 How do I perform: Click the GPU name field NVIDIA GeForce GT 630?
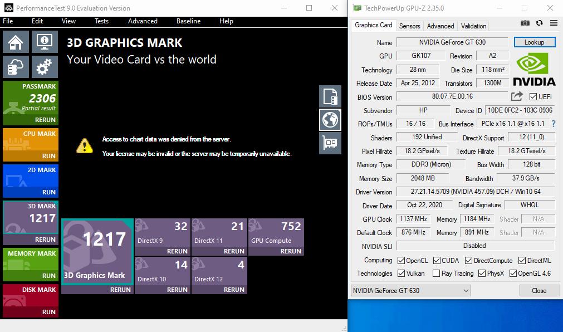452,42
